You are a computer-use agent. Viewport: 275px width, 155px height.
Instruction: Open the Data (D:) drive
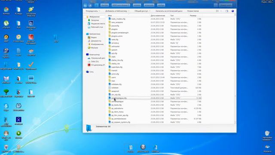[x=93, y=62]
